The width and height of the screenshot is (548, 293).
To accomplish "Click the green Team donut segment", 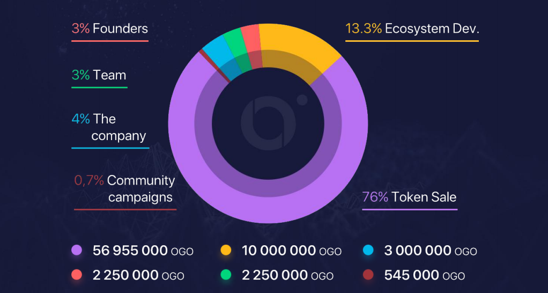I will pyautogui.click(x=234, y=43).
